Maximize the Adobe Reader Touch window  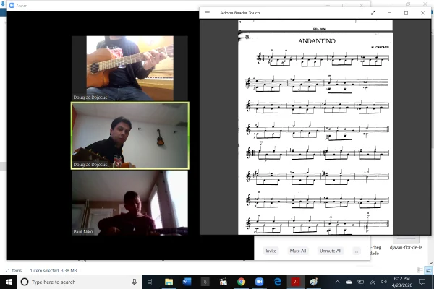tap(406, 13)
